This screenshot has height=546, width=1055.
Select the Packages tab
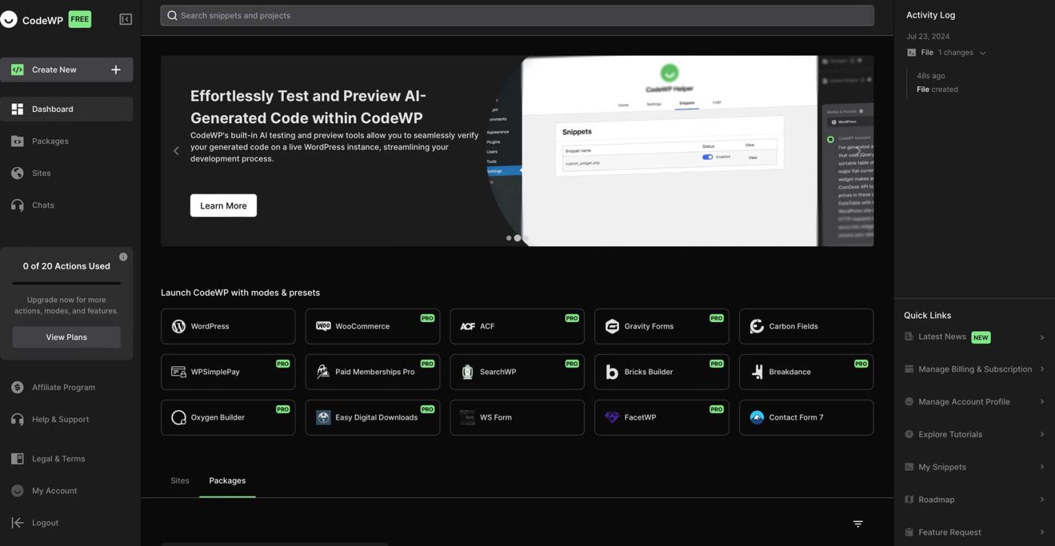tap(227, 481)
